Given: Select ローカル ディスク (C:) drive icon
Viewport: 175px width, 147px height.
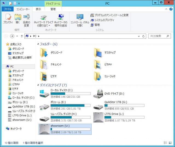Looking at the screenshot, I should (44, 93).
